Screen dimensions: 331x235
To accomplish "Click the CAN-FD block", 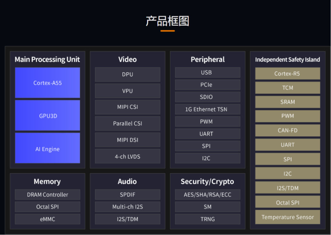I will tap(287, 130).
